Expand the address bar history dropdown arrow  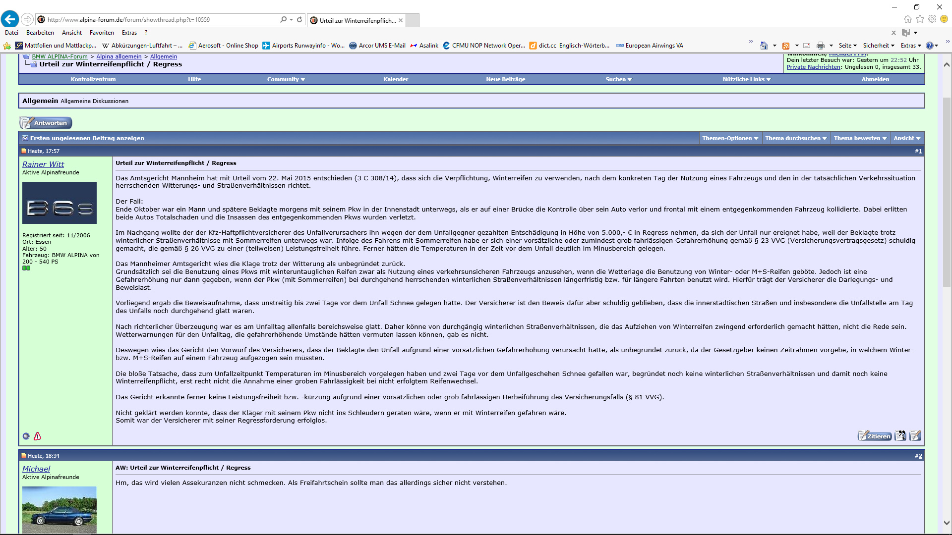(x=291, y=20)
